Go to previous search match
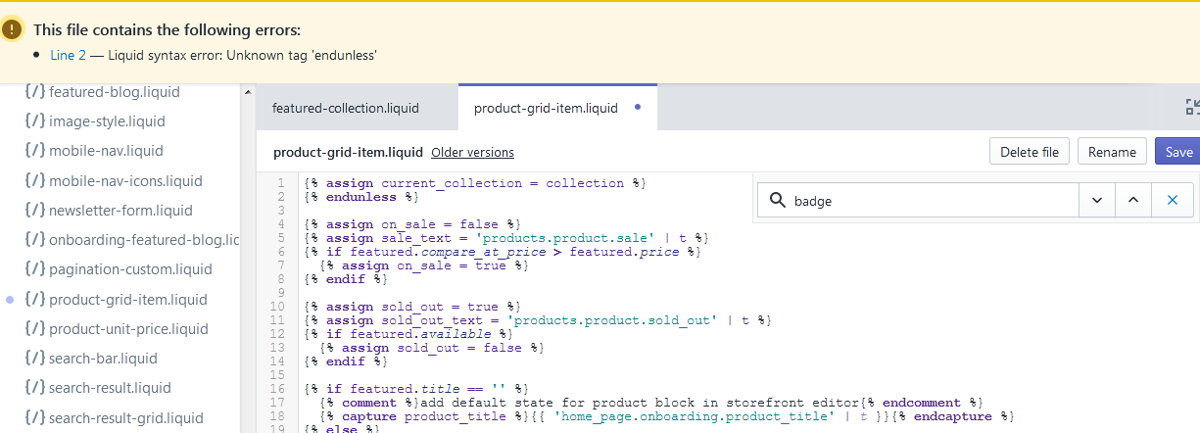Image resolution: width=1200 pixels, height=433 pixels. pos(1133,200)
